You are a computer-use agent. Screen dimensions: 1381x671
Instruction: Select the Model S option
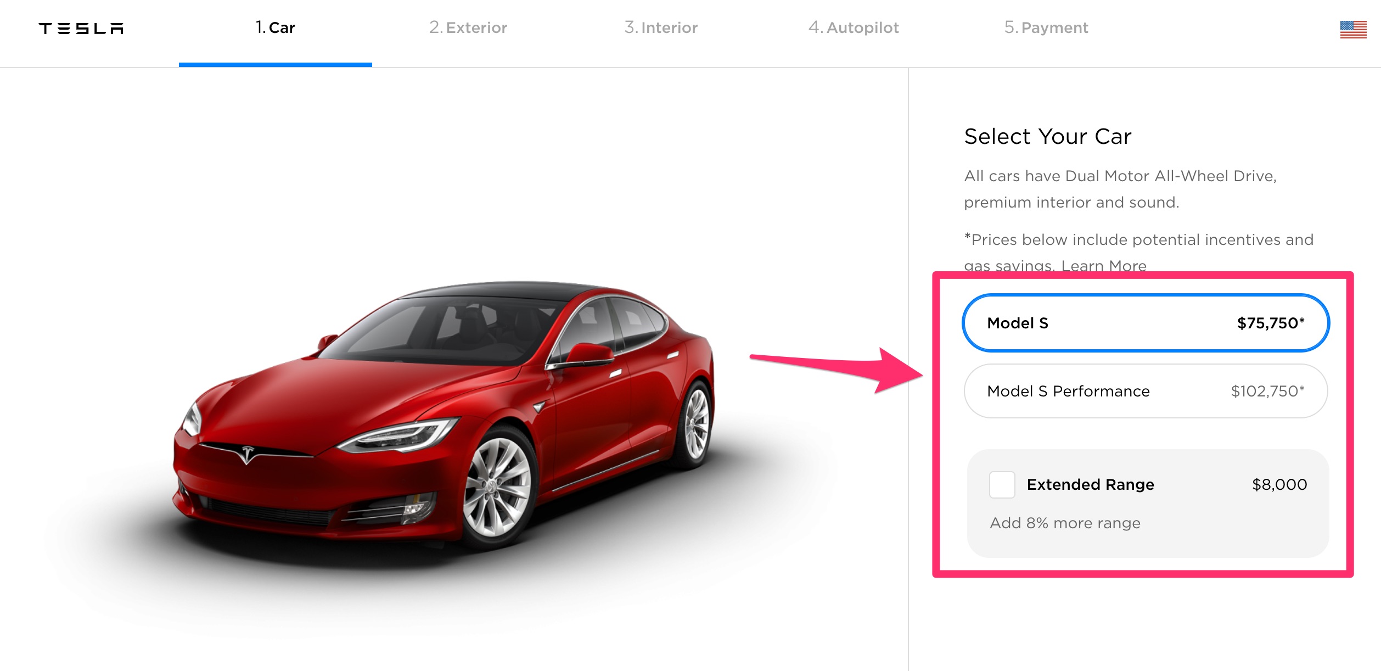tap(1146, 323)
